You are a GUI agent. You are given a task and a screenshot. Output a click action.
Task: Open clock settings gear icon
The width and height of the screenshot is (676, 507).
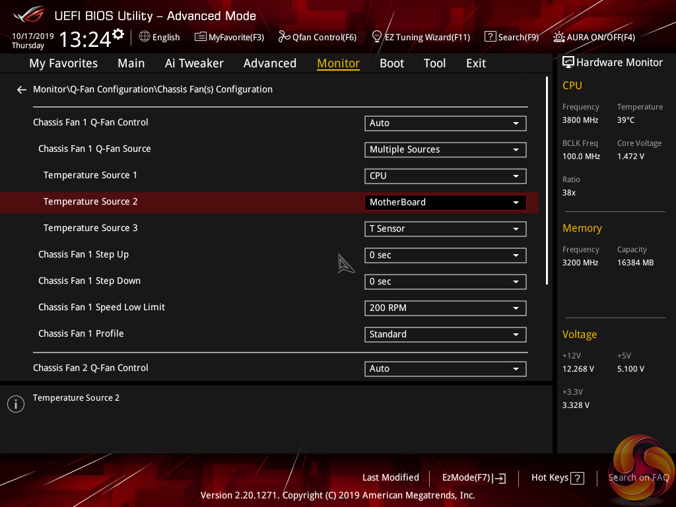click(x=118, y=34)
